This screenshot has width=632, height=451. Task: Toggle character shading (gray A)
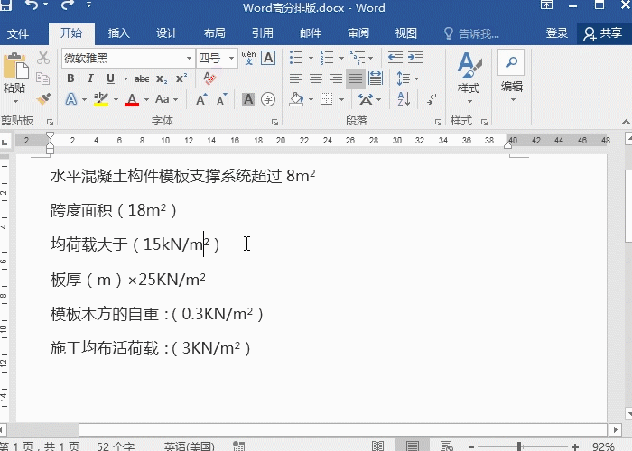click(x=248, y=99)
